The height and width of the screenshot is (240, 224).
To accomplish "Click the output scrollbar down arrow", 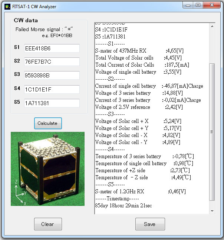I will pos(212,211).
